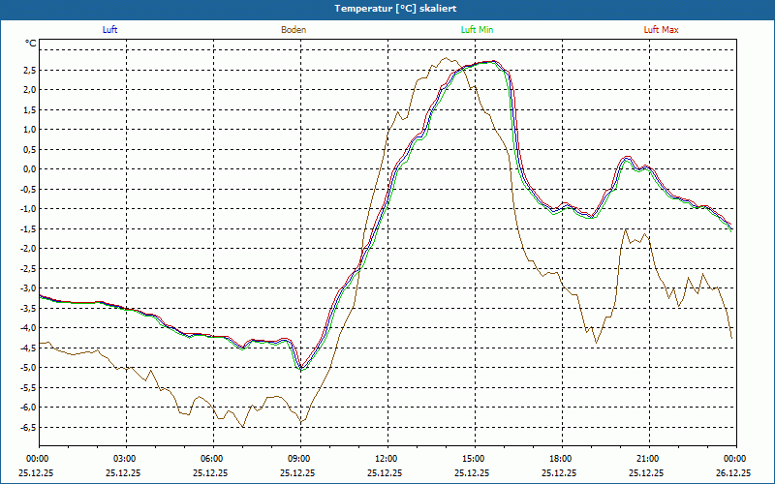Click the chart title "Temperatur [°C] skaliert"
This screenshot has width=775, height=484.
tap(387, 8)
